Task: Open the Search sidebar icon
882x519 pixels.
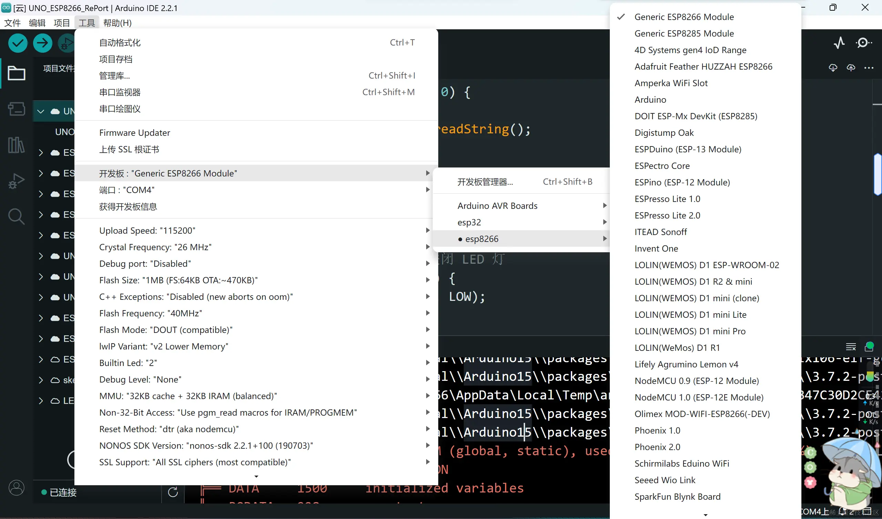Action: coord(17,216)
